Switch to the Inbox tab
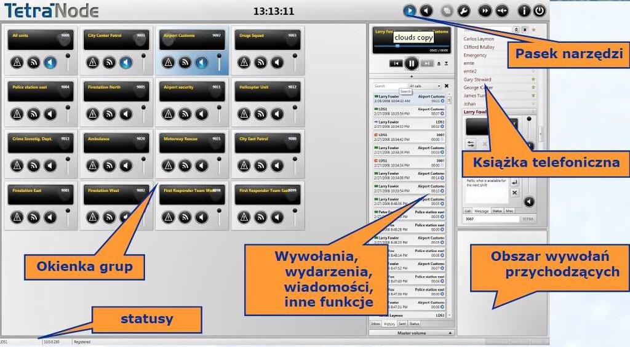This screenshot has height=347, width=630. [x=376, y=324]
